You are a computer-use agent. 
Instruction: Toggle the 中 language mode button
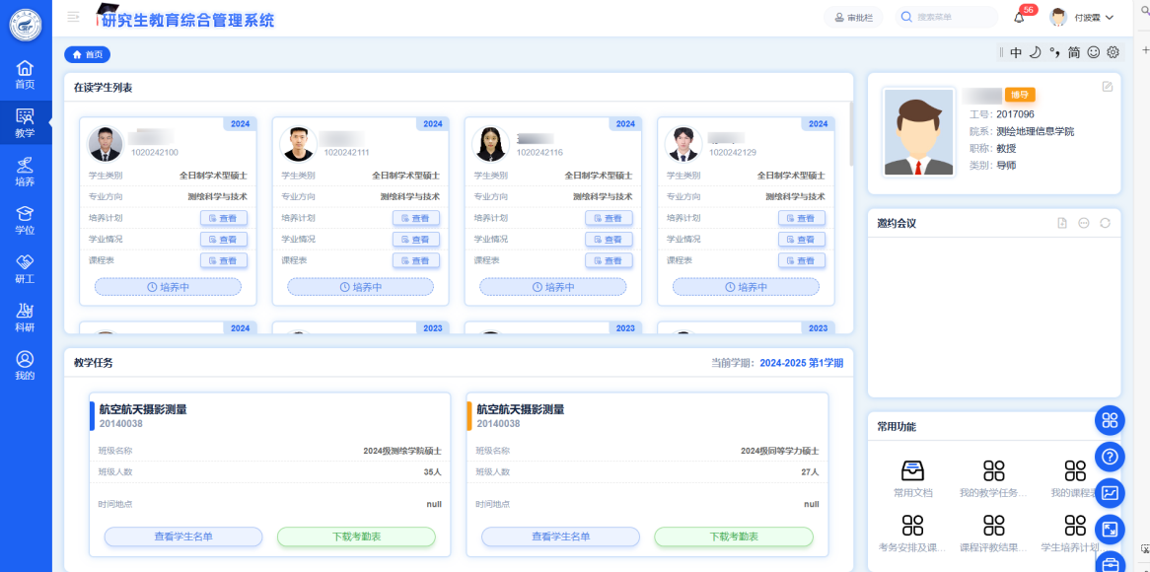pos(1016,53)
